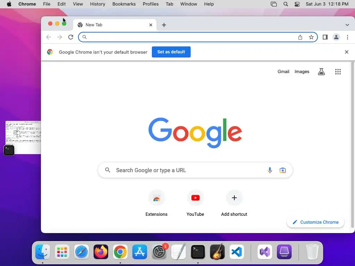
Task: Open the Help menu
Action: click(x=209, y=4)
